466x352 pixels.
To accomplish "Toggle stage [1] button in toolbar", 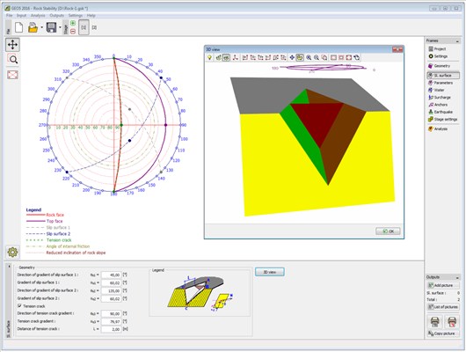I will point(84,27).
